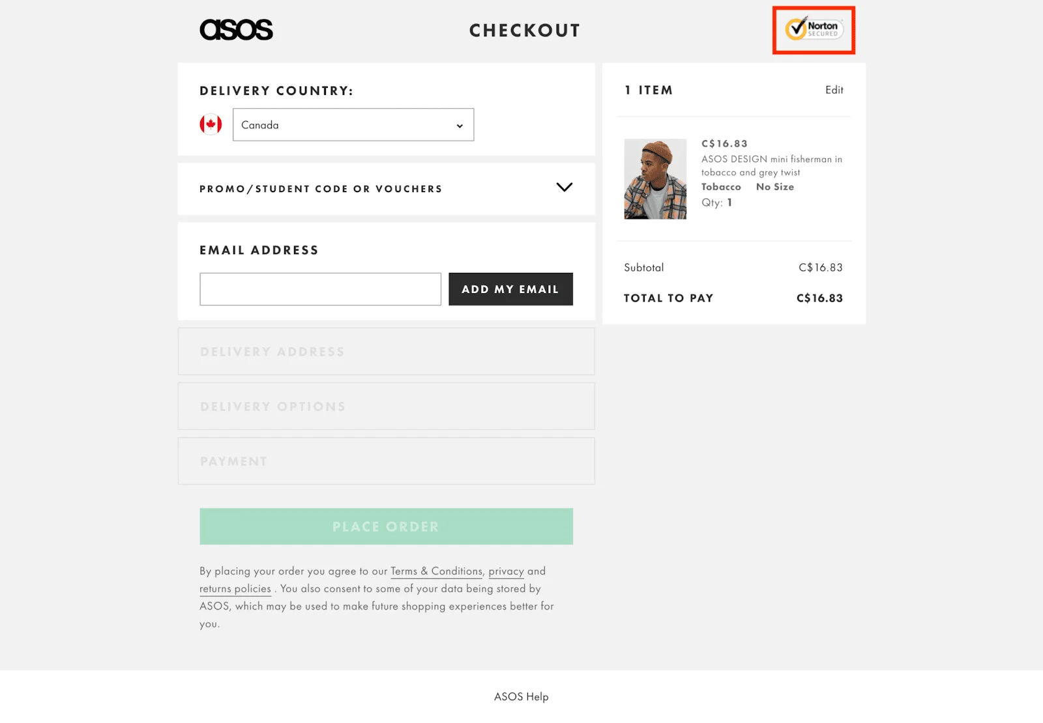Click the Canada flag icon
Viewport: 1043px width, 723px height.
pos(210,124)
